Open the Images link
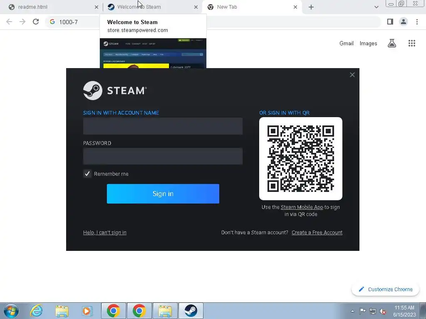 tap(368, 43)
